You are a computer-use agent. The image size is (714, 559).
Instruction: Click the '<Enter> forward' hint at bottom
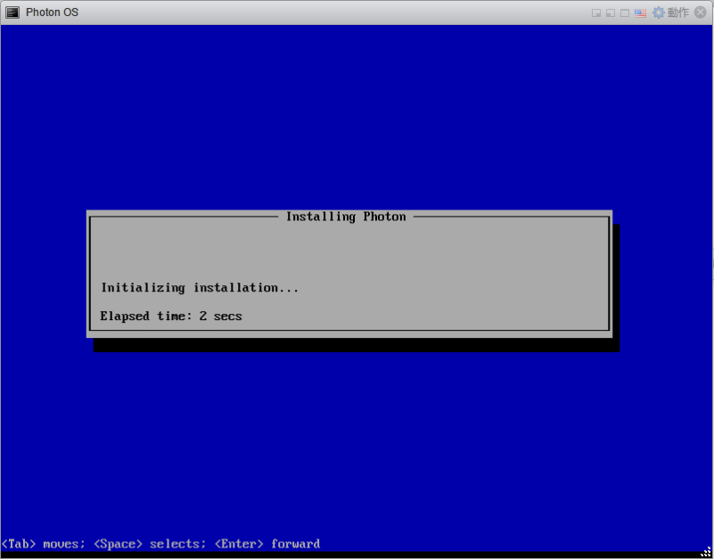point(267,544)
